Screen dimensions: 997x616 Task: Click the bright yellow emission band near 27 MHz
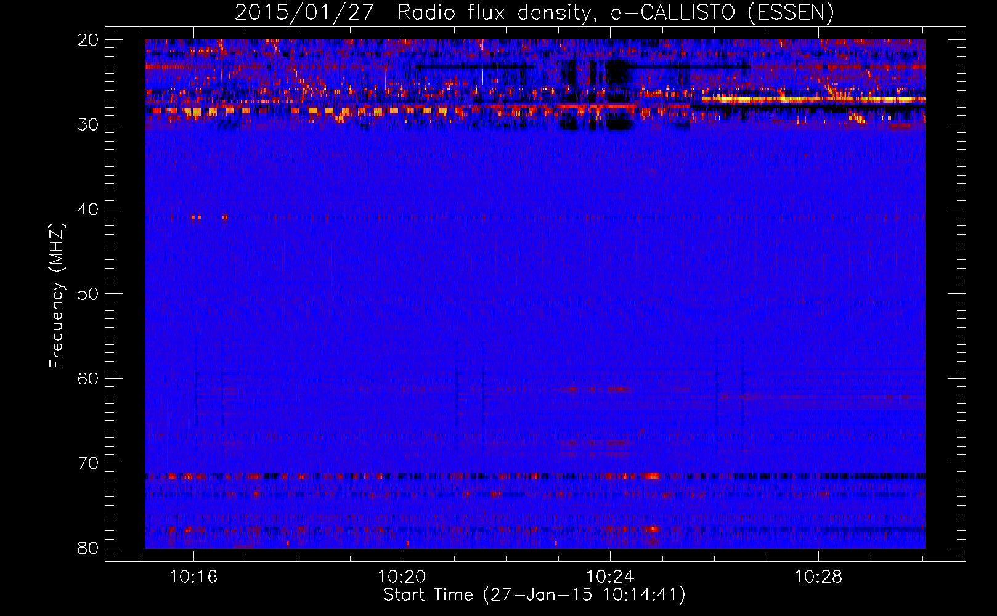813,99
